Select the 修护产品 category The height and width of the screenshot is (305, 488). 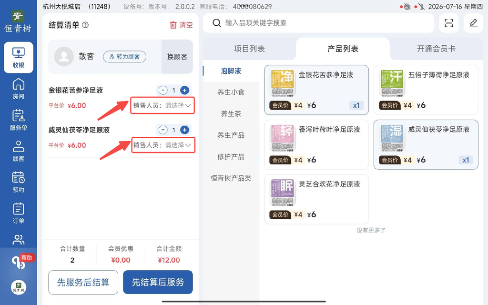pos(231,157)
